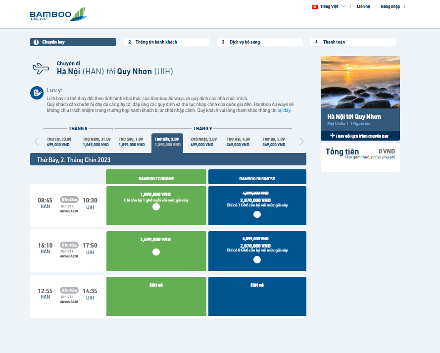Click the Lưu ý note icon
This screenshot has height=353, width=440.
[37, 93]
